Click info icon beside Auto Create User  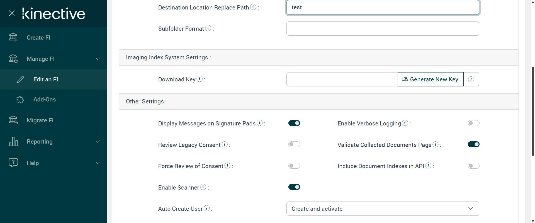[x=206, y=208]
